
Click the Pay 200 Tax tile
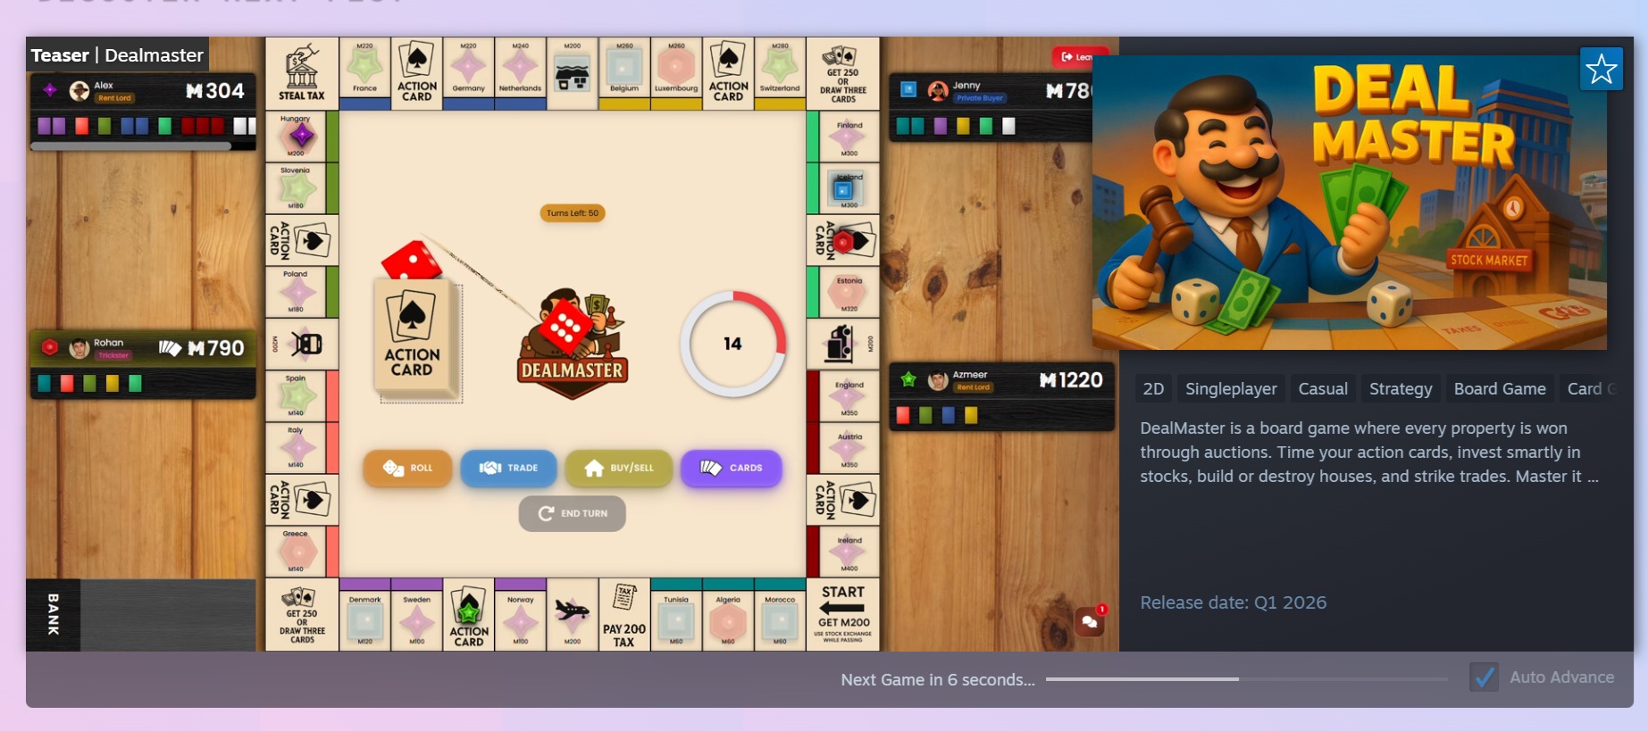624,615
